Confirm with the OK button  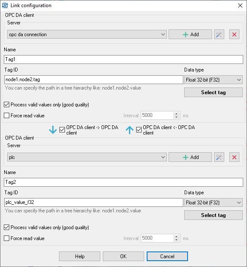pyautogui.click(x=123, y=256)
